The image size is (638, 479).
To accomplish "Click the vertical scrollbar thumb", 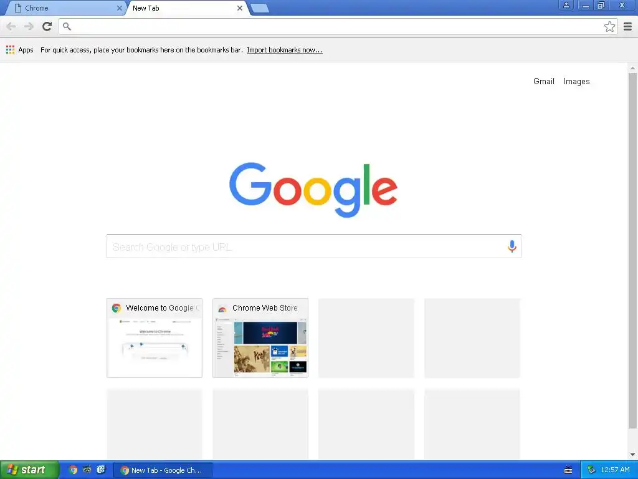I will (632, 251).
